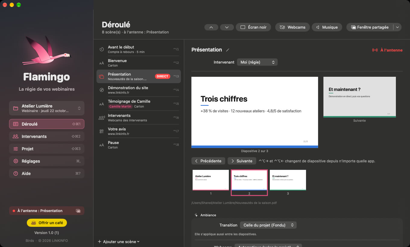Select the Témoignage de Camille scene
410x247 pixels.
point(139,104)
